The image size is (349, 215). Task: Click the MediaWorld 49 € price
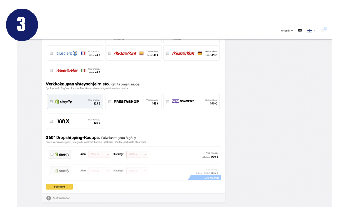(x=98, y=72)
